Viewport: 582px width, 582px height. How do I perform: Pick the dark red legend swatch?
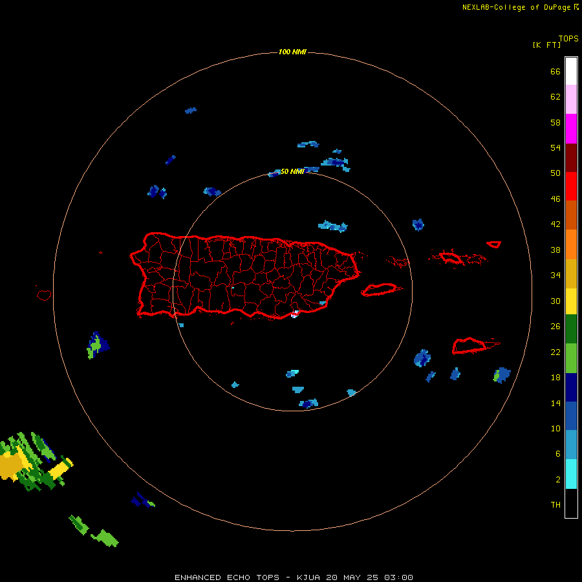[x=571, y=157]
